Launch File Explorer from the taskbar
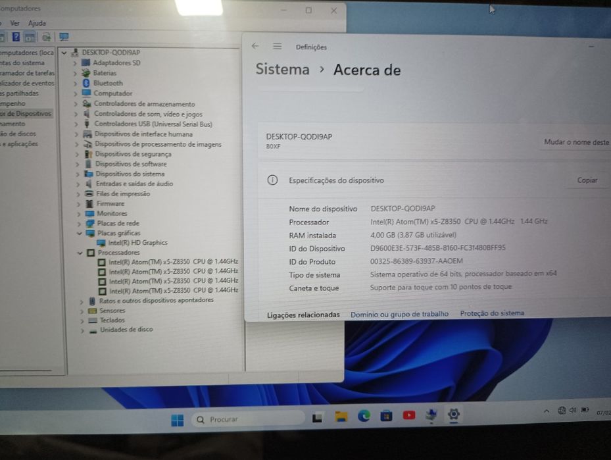 tap(341, 417)
